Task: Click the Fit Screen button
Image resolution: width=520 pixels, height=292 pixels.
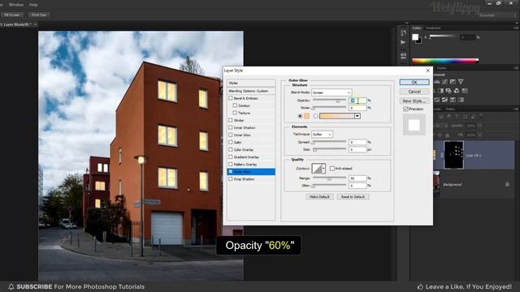Action: click(x=12, y=15)
